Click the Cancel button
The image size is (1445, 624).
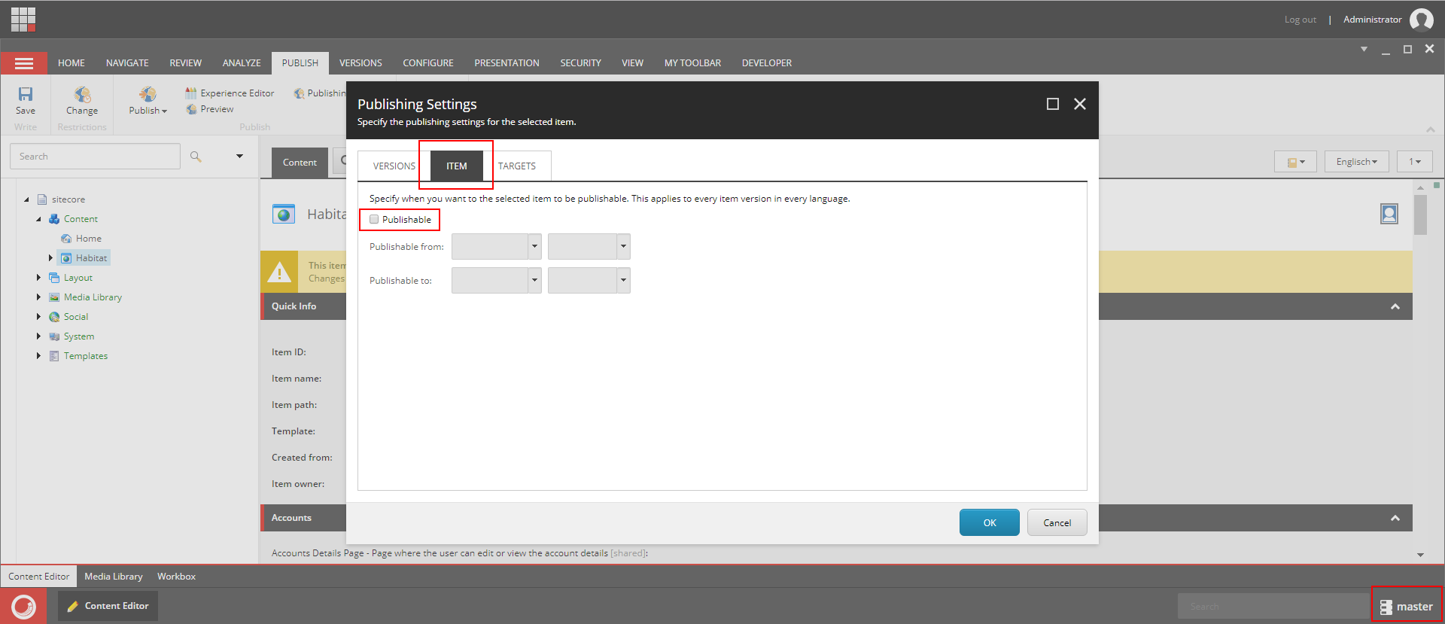coord(1057,522)
